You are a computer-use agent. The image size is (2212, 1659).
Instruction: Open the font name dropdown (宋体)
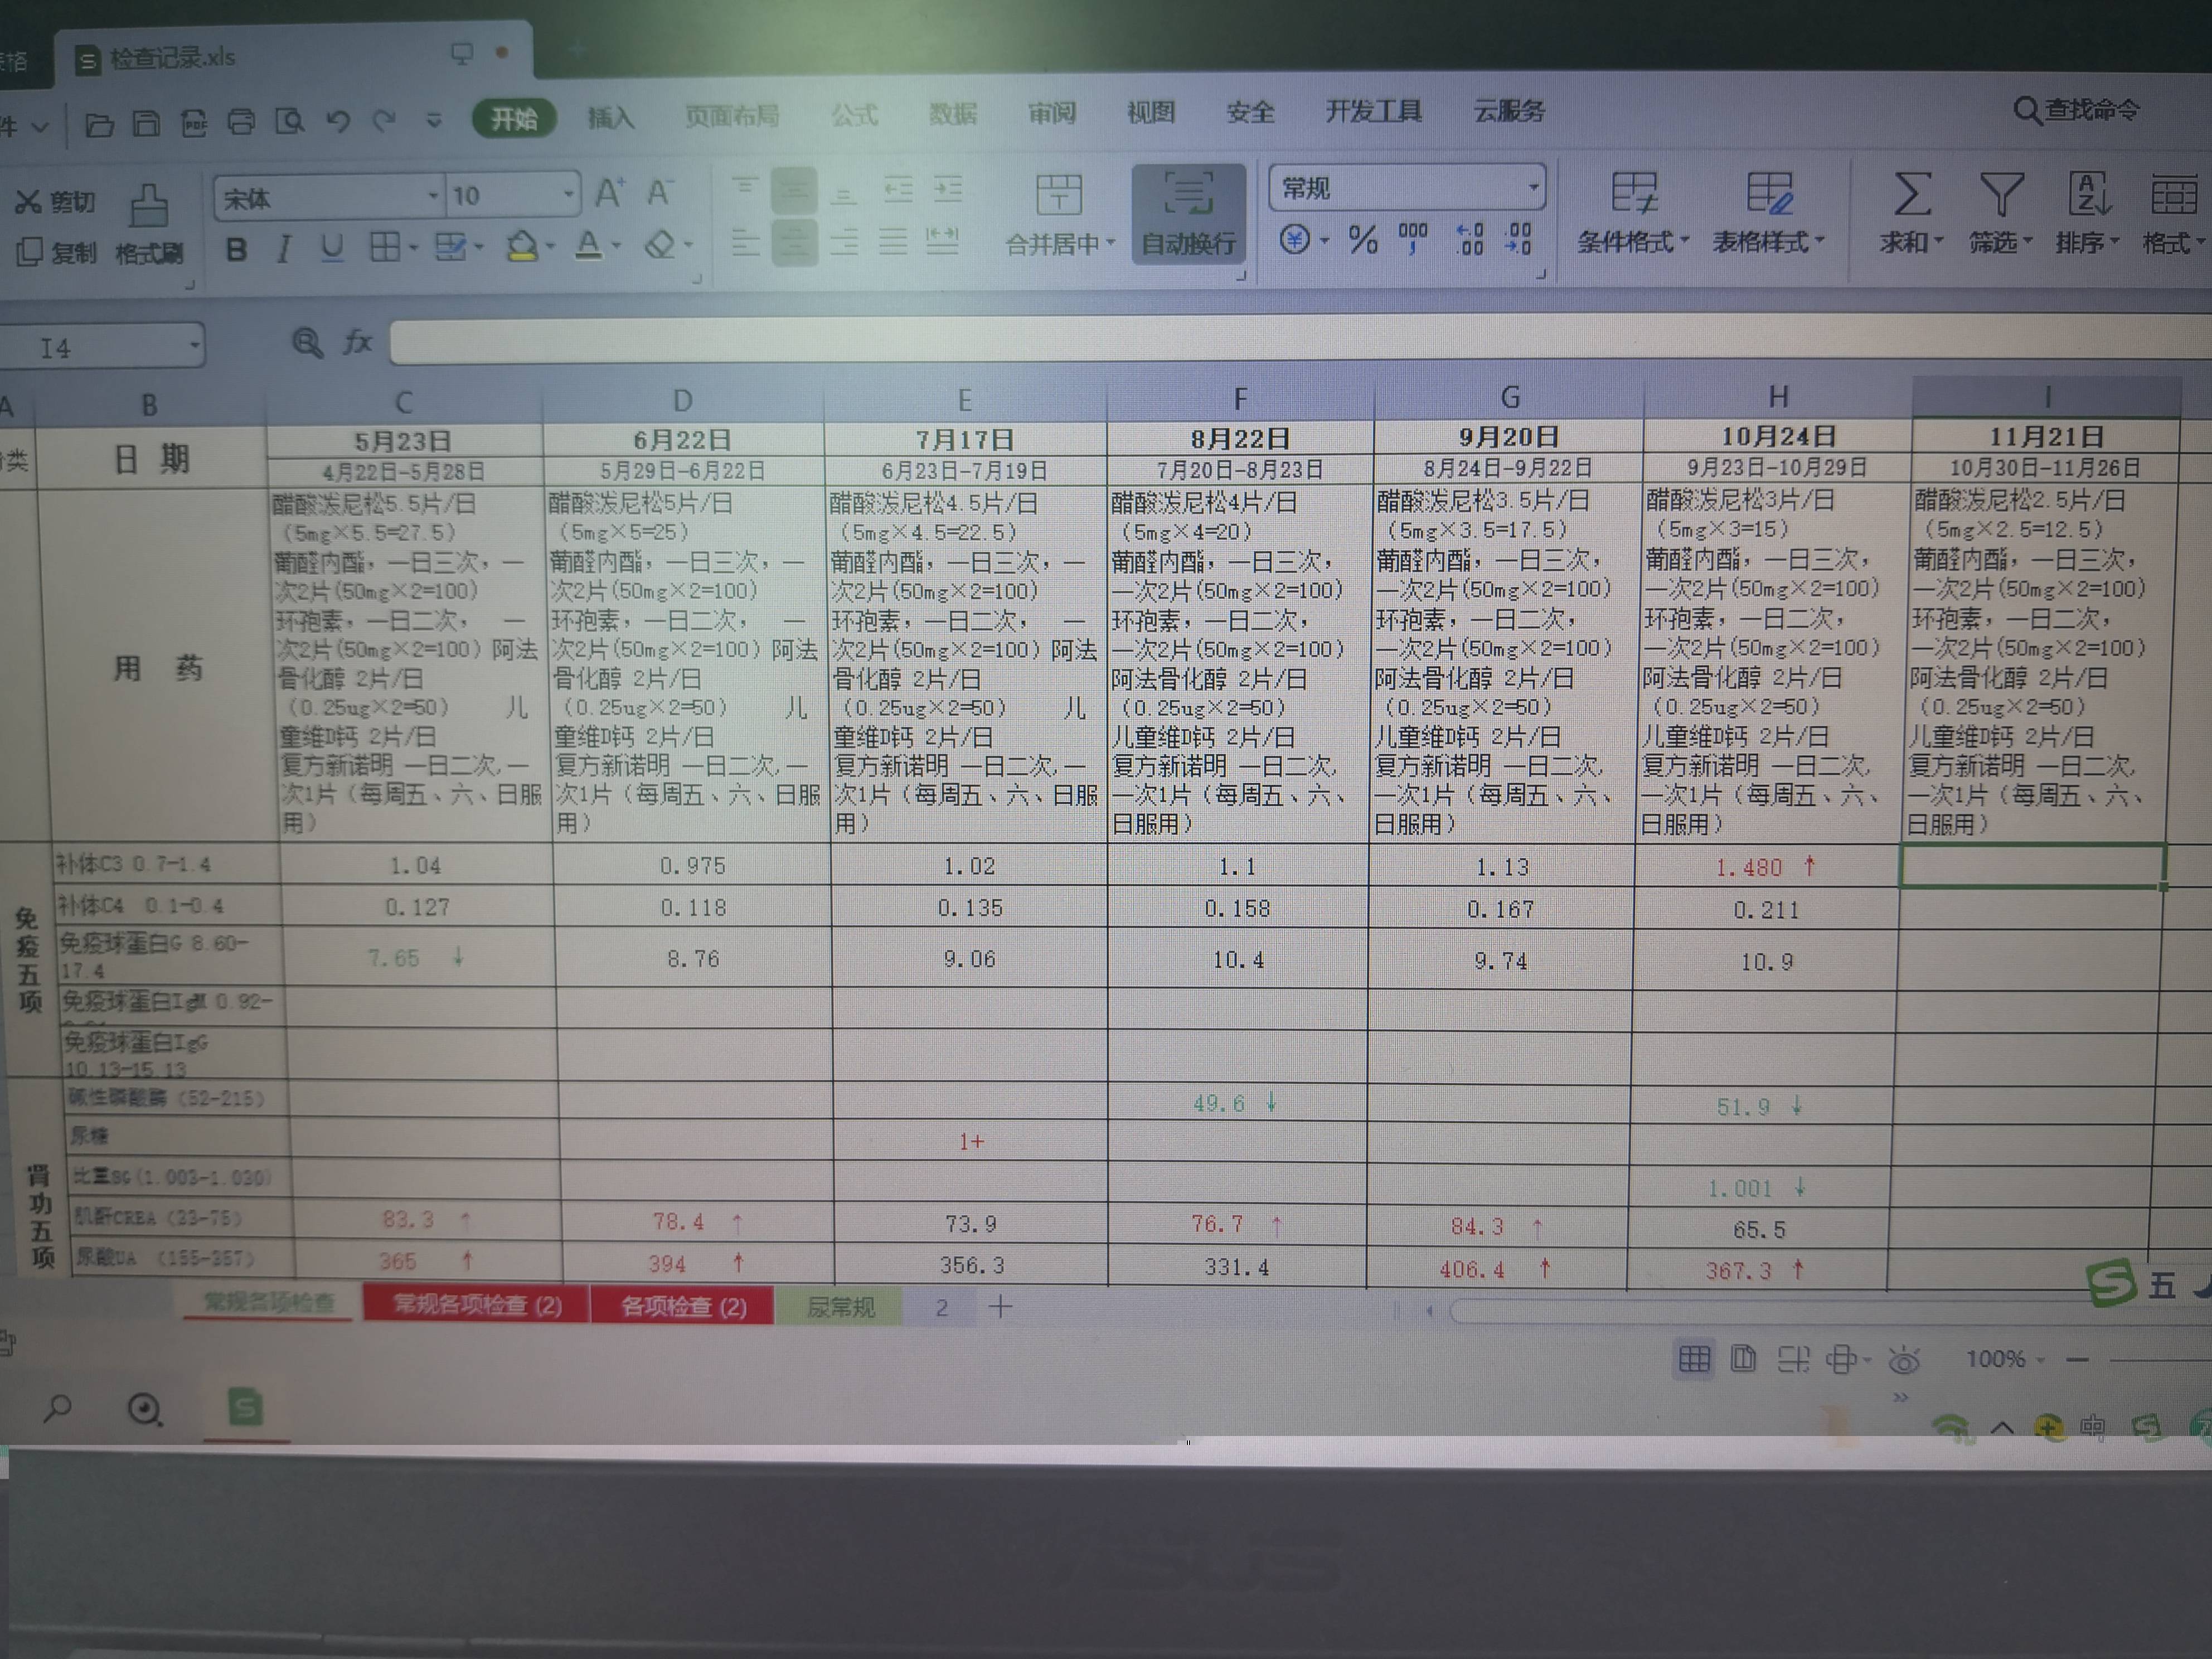click(432, 196)
